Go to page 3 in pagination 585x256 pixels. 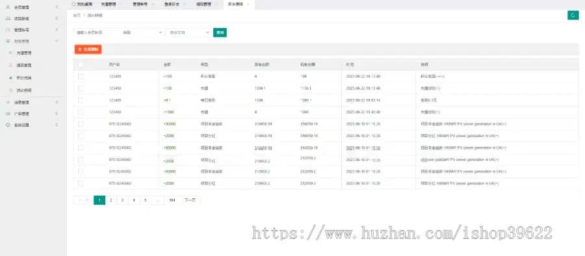pyautogui.click(x=122, y=200)
